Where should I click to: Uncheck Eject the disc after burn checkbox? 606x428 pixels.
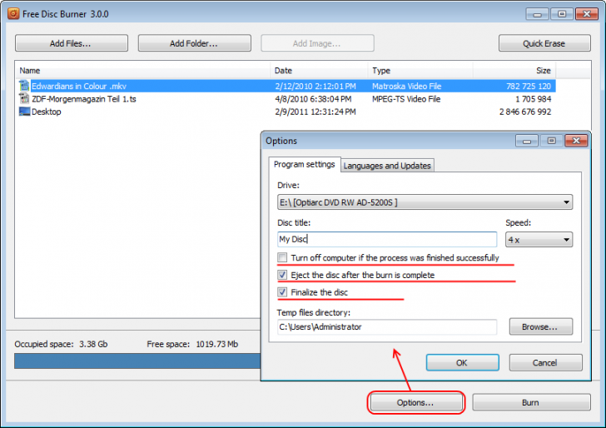pyautogui.click(x=282, y=275)
